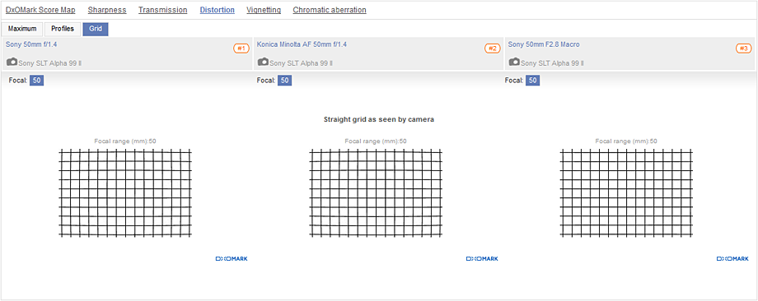The height and width of the screenshot is (301, 758).
Task: Click the camera icon under Konica Minolta lens
Action: [x=263, y=62]
